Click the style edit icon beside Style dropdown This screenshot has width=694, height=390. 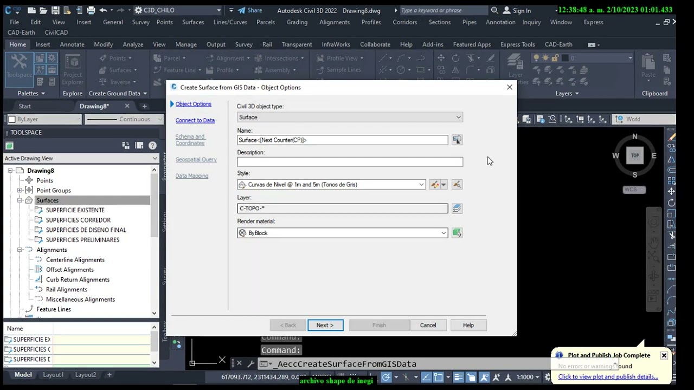(x=435, y=185)
